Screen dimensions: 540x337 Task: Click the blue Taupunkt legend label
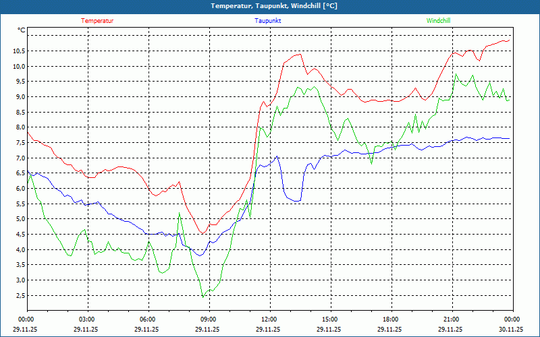(268, 21)
